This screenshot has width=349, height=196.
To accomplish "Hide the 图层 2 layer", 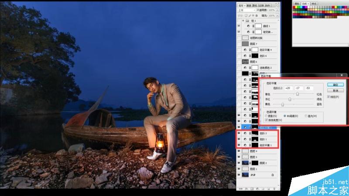I will point(239,163).
